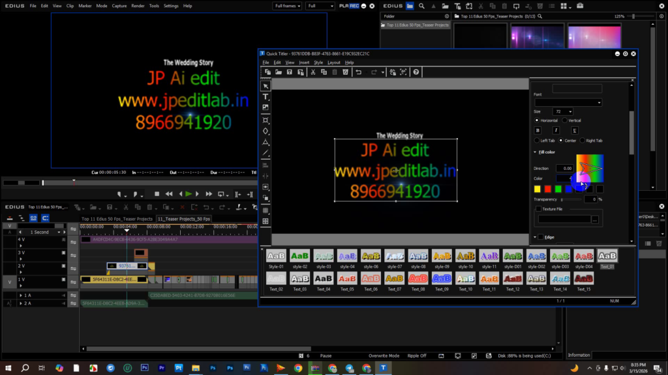Enable the Texture File checkbox
668x375 pixels.
tap(538, 209)
